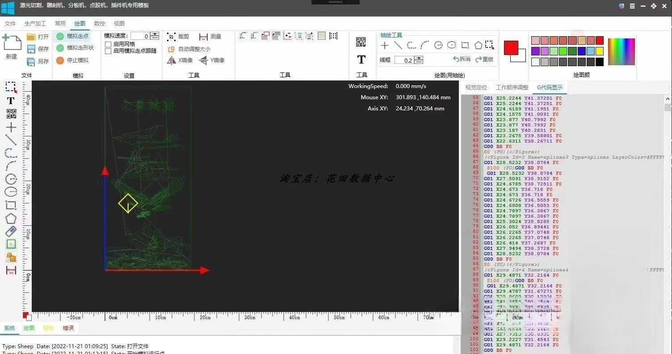Open the 生产加工 tab

pyautogui.click(x=35, y=24)
